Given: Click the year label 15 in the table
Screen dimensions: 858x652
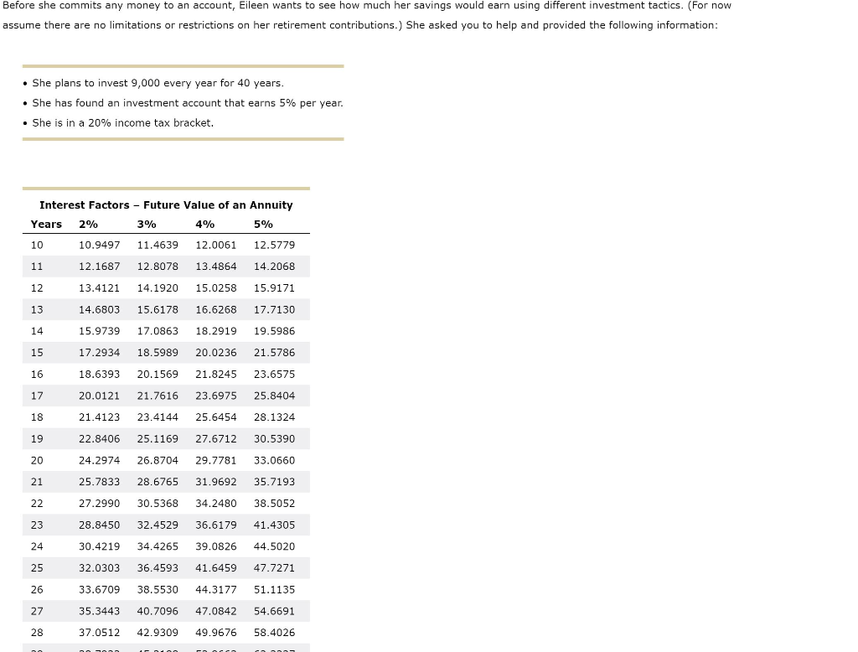Looking at the screenshot, I should pos(37,353).
